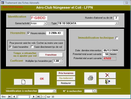Viewport: 131px width, 99px height.
Task: Go to previous record navigation arrow
Action: (14, 97)
